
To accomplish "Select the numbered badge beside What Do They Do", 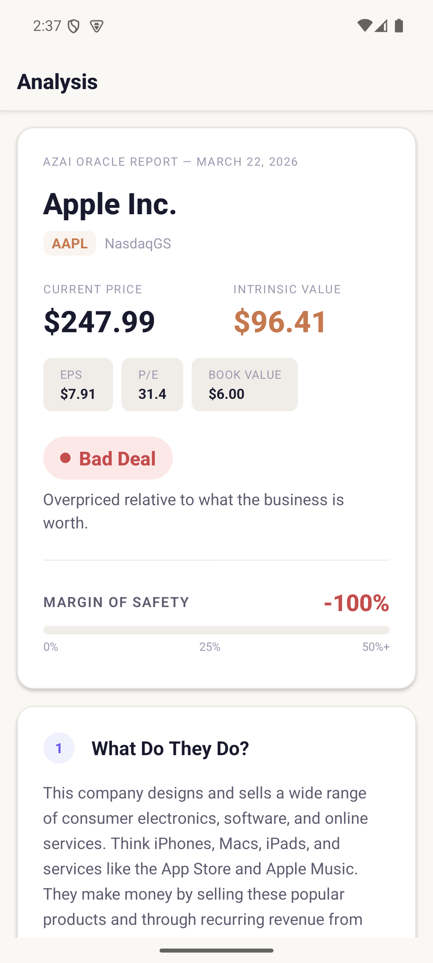I will [59, 748].
